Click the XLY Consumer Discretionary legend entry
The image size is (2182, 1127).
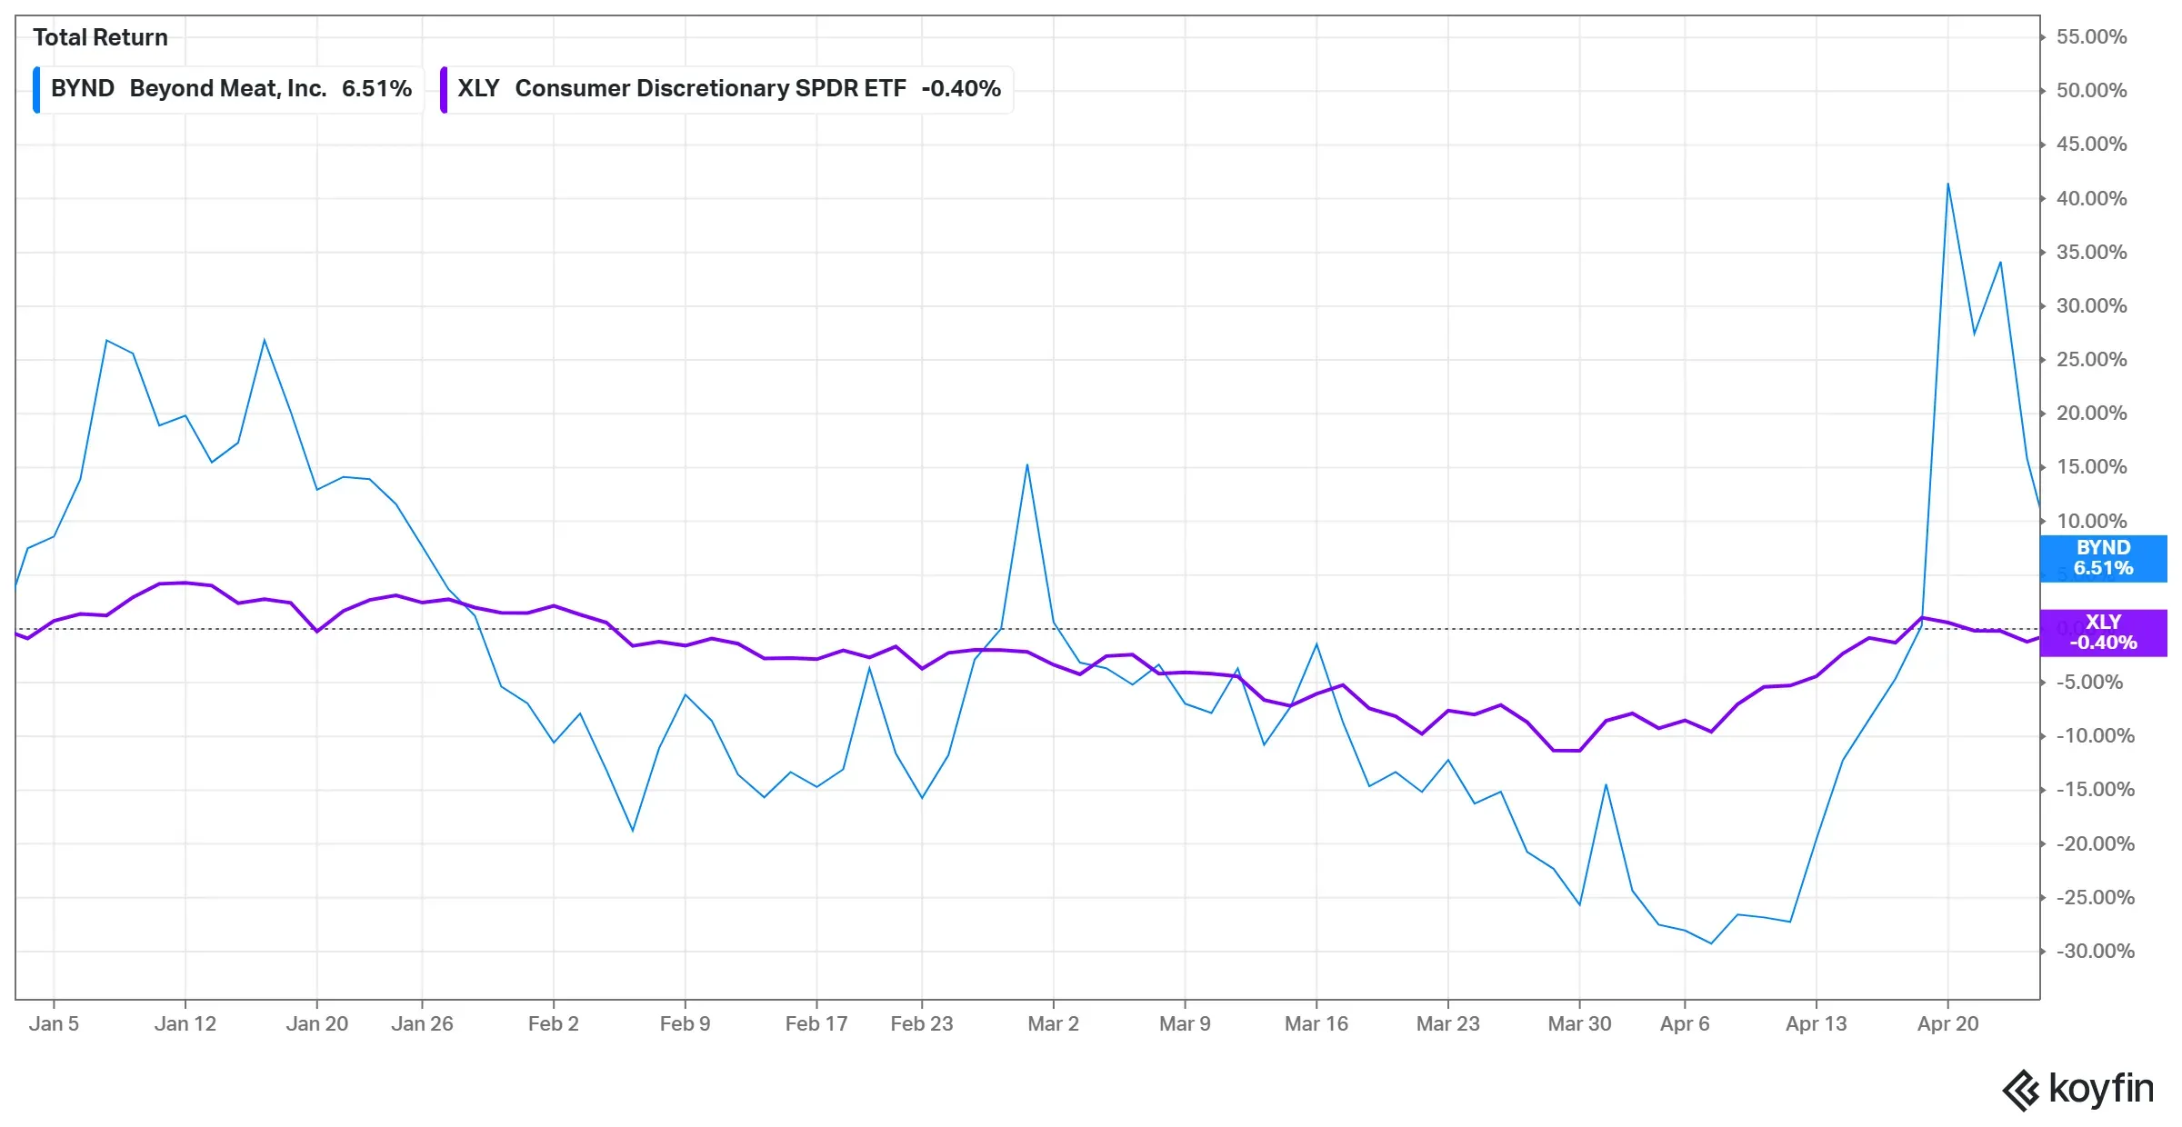point(726,89)
